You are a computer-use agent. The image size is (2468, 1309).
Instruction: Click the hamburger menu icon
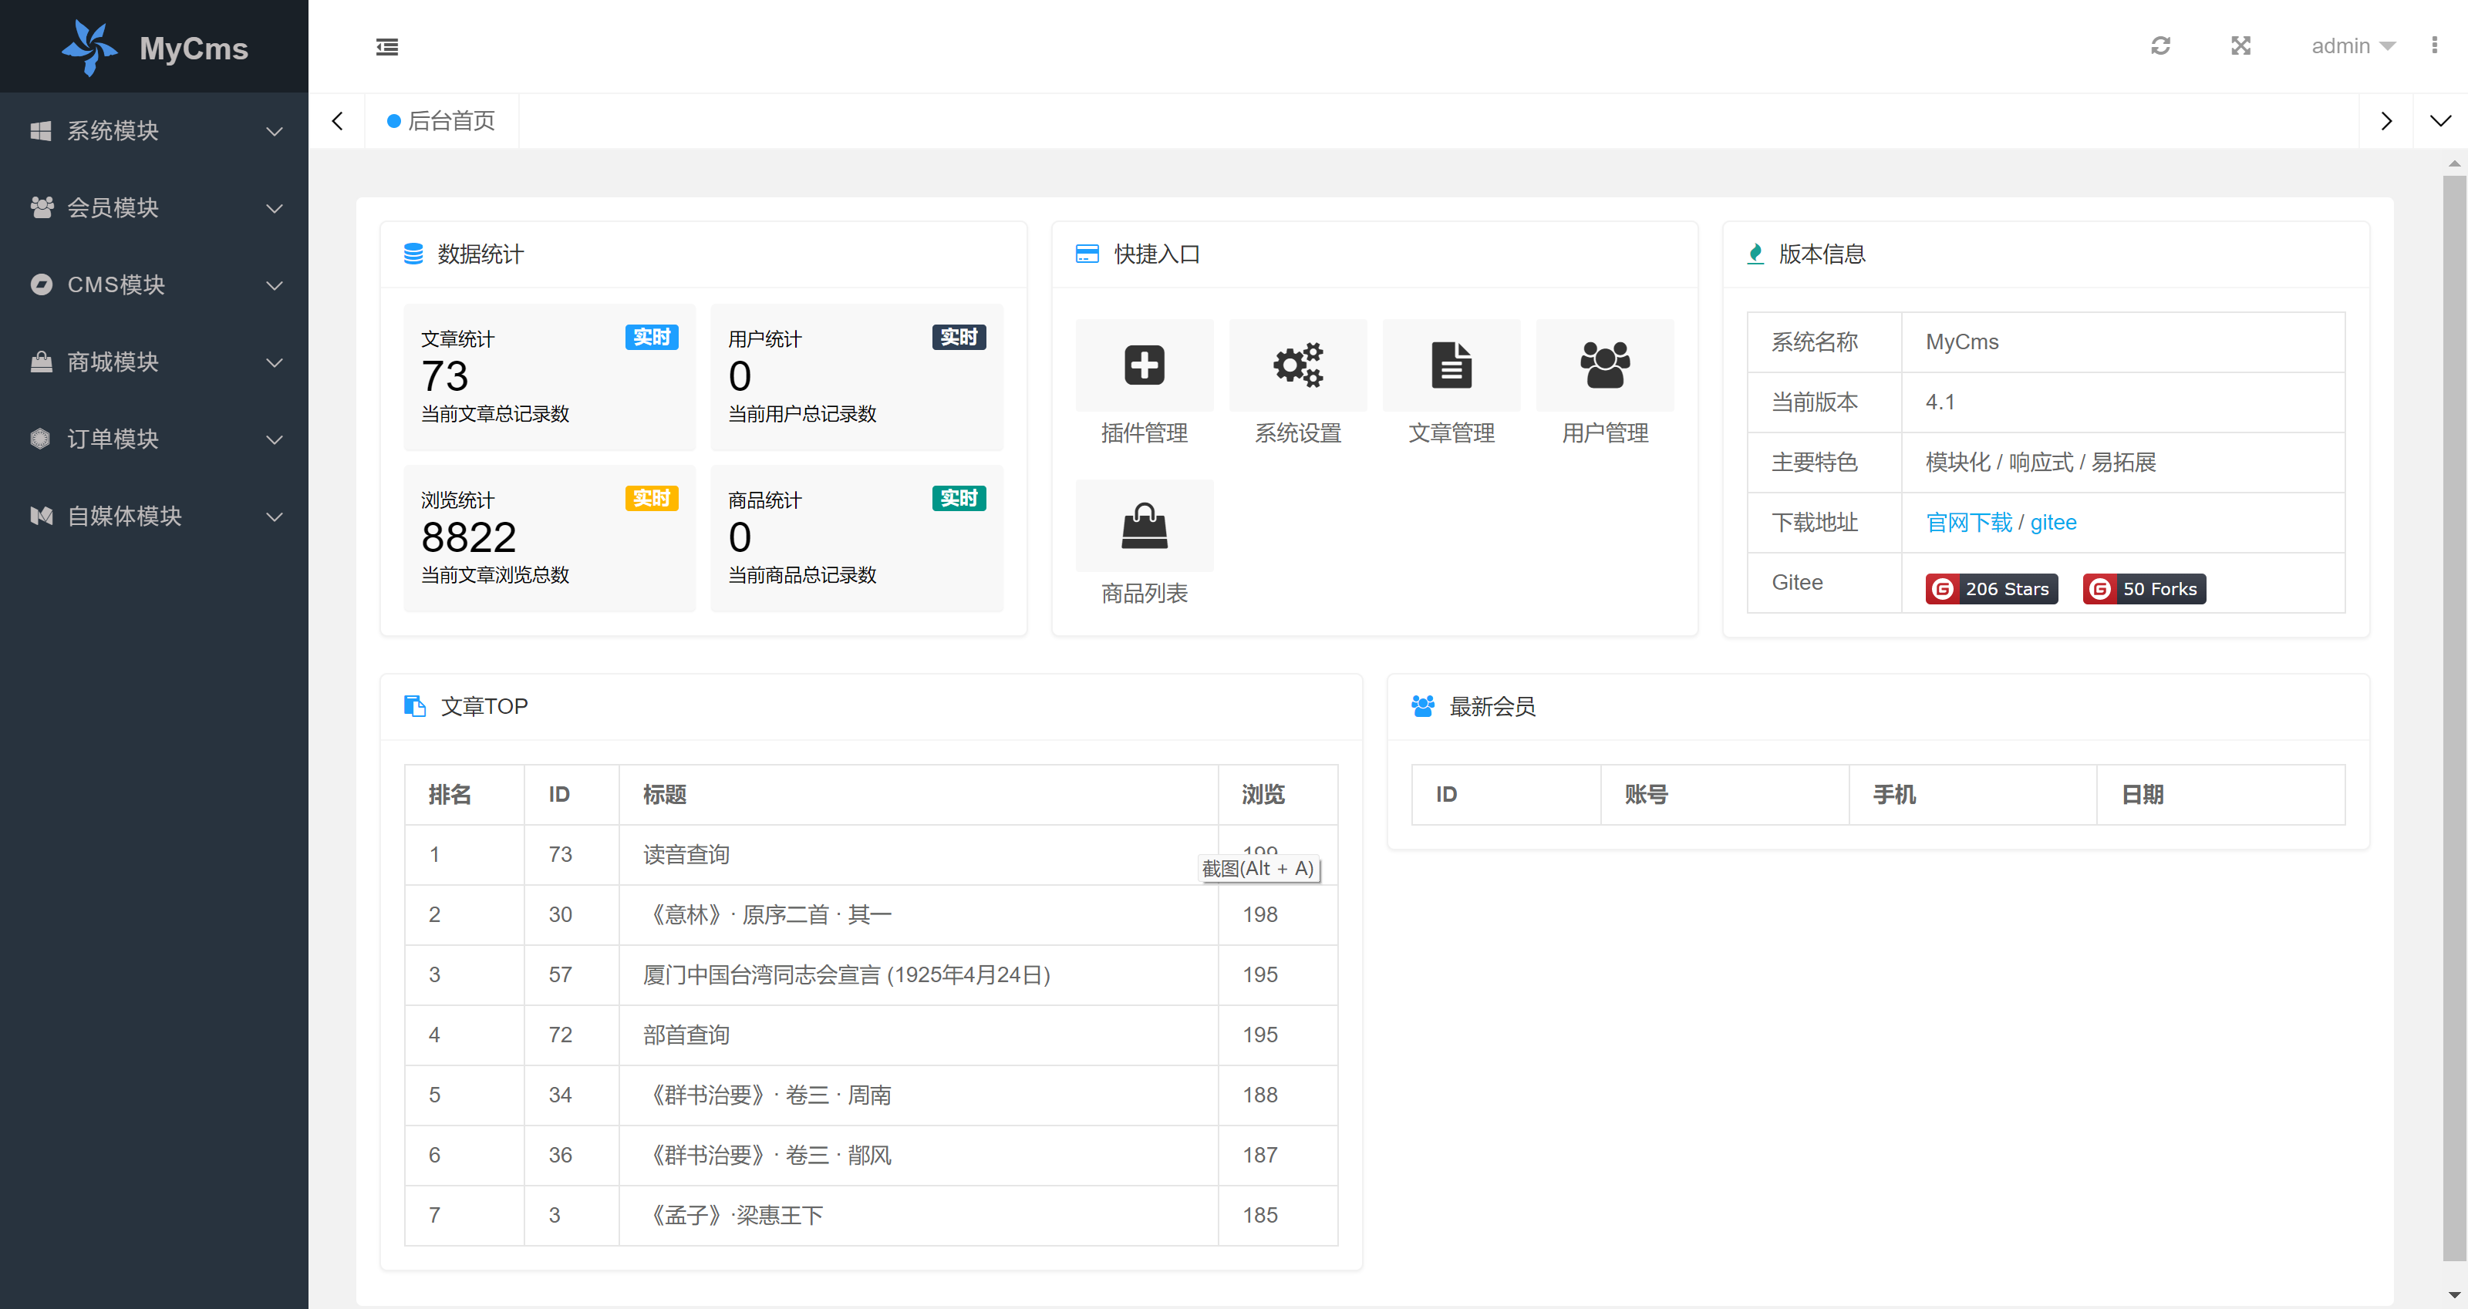387,45
